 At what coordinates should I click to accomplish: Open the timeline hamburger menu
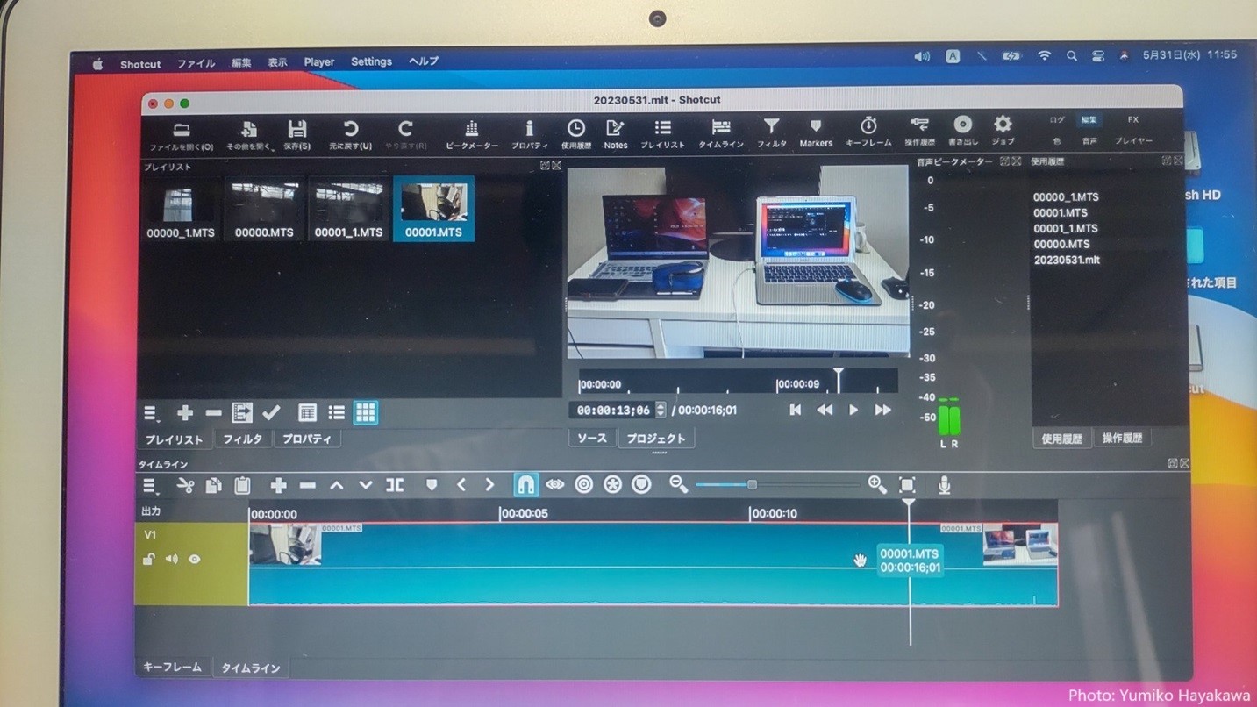151,485
